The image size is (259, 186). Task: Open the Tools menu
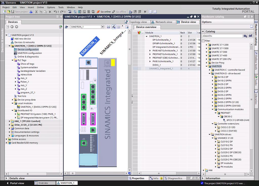pos(61,7)
